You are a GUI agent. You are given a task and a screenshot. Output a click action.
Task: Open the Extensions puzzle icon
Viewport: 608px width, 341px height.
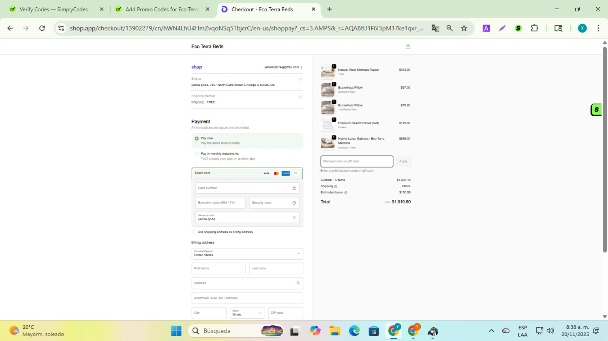(535, 28)
